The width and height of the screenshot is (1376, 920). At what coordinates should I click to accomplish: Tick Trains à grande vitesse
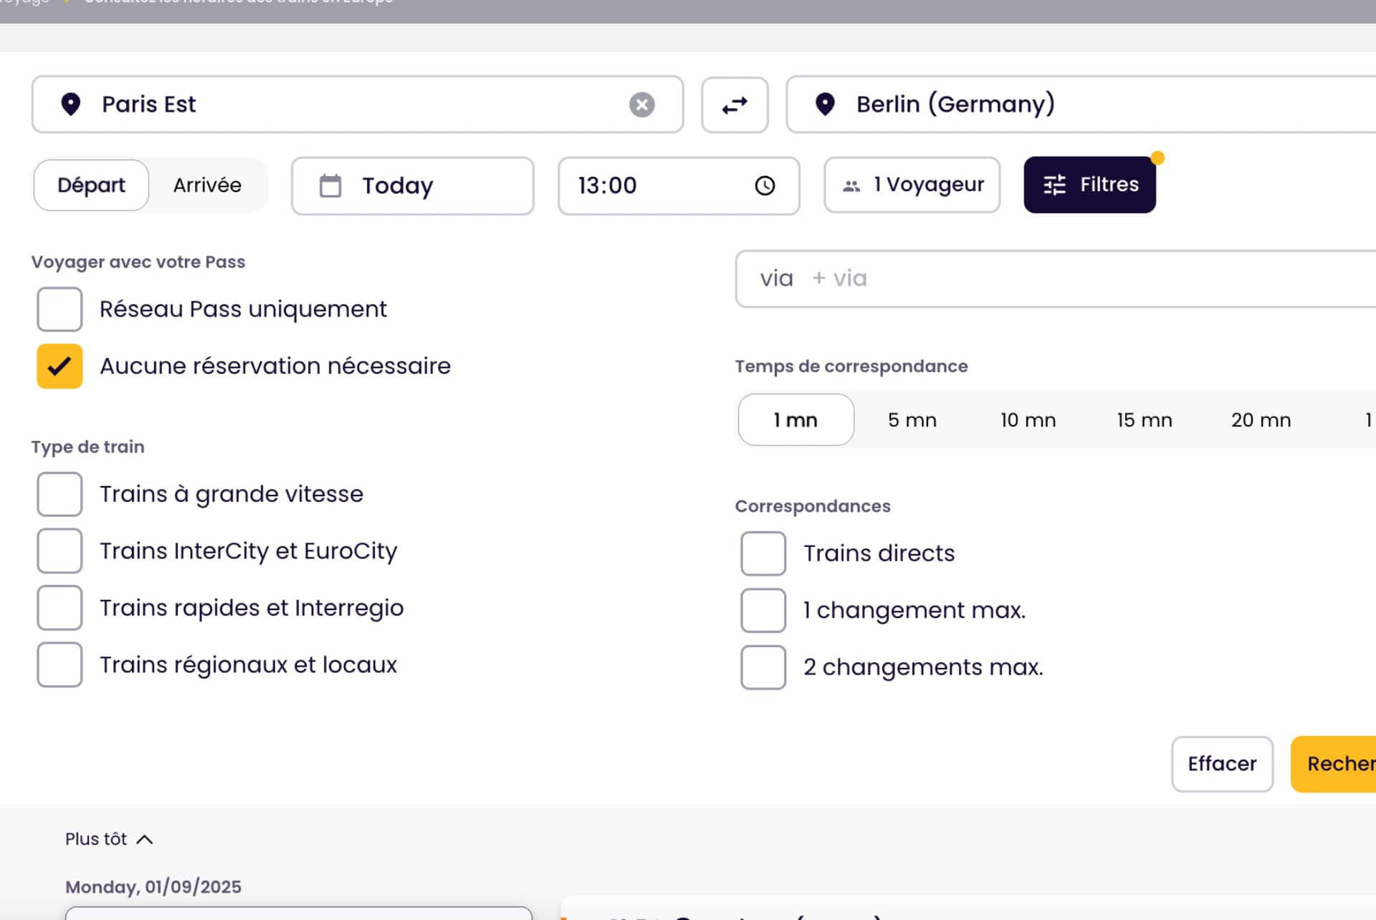coord(59,494)
